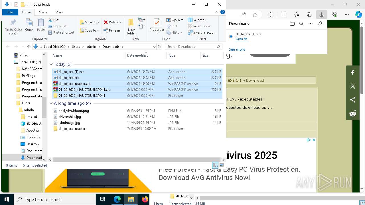The width and height of the screenshot is (365, 205).
Task: Open the Move to dropdown
Action: 90,22
